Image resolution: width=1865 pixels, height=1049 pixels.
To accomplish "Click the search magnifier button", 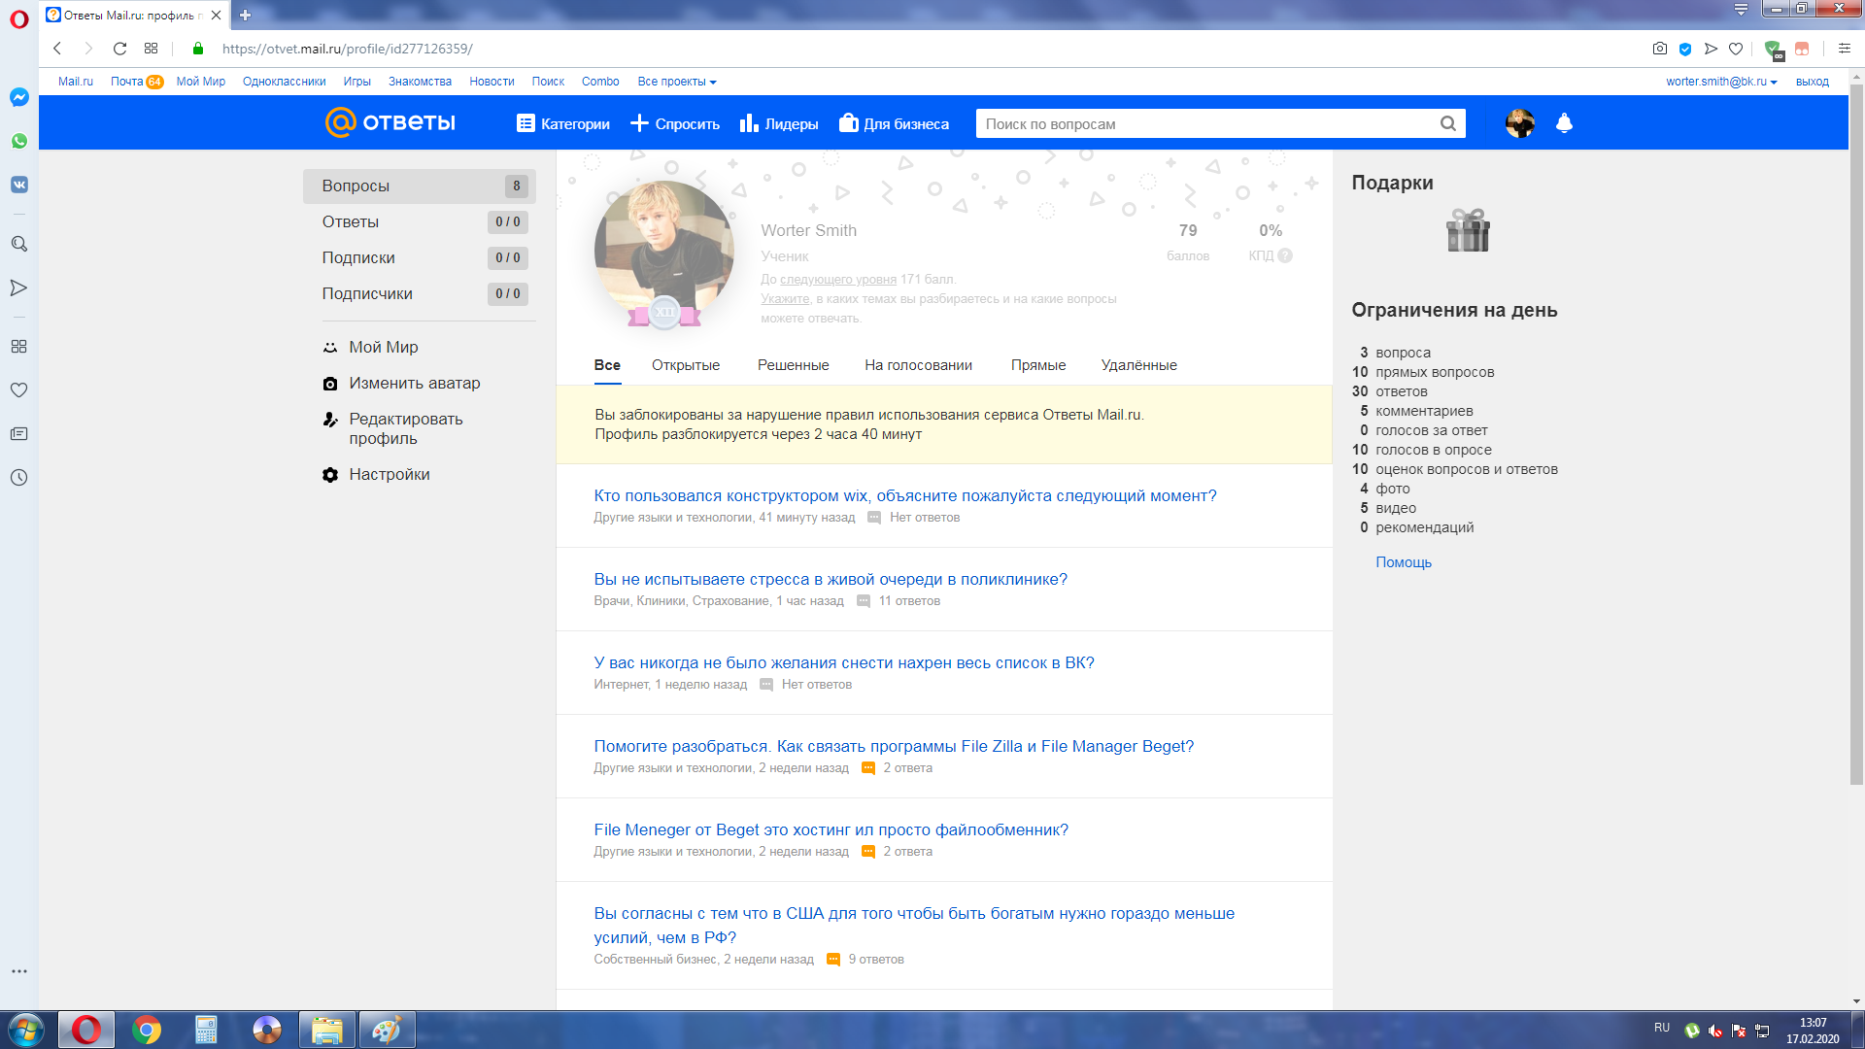I will (1448, 123).
